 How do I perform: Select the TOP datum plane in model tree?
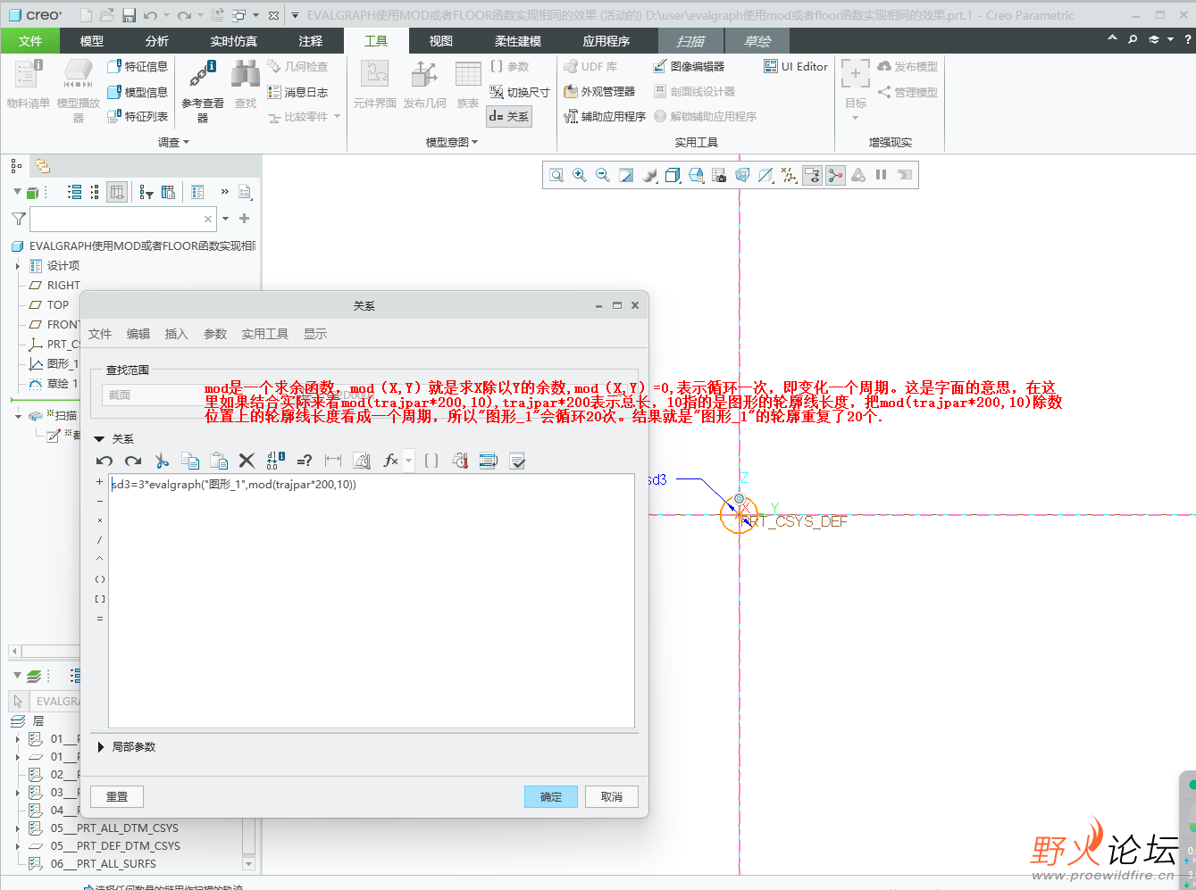click(x=57, y=305)
